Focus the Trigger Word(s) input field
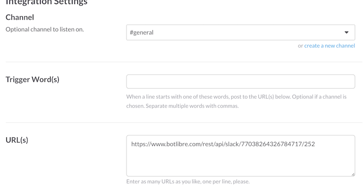The height and width of the screenshot is (193, 364). (240, 82)
